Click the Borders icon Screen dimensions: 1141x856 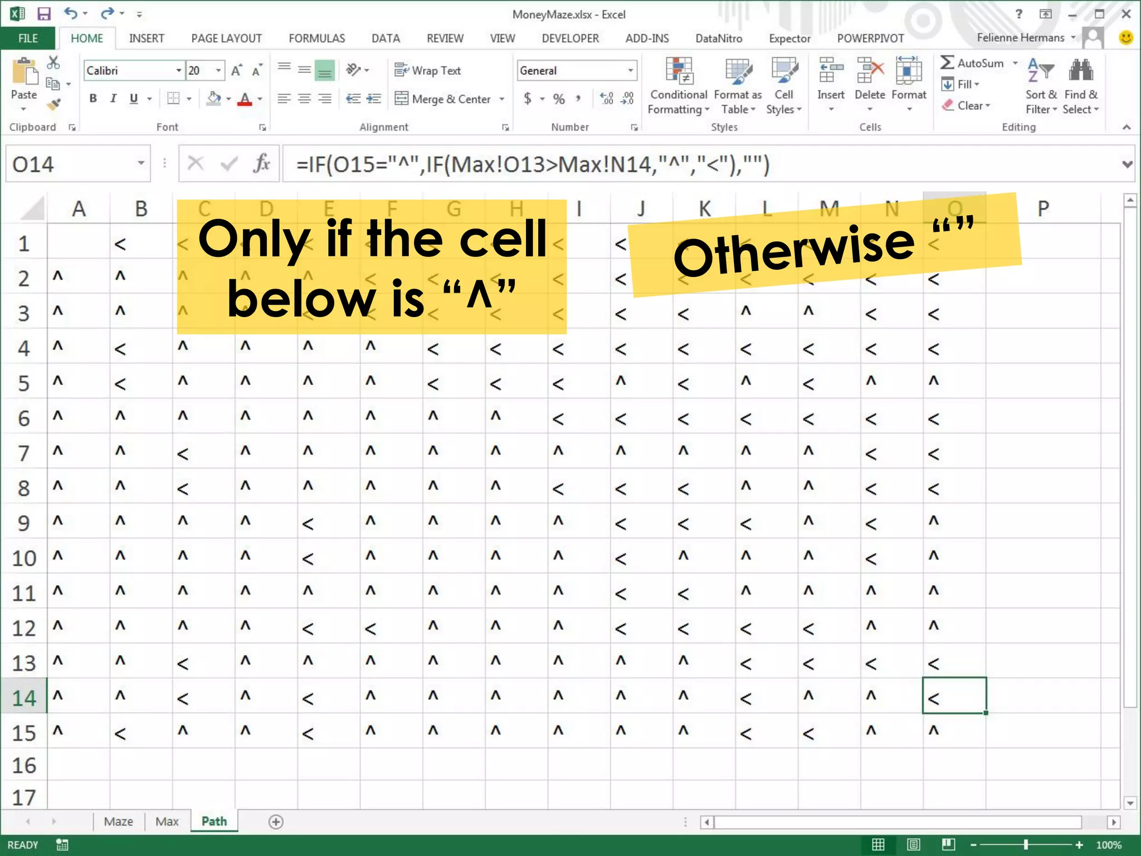174,99
